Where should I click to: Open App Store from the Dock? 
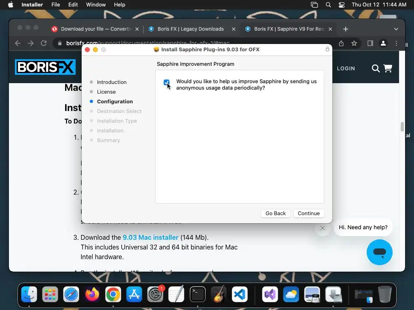pos(134,294)
